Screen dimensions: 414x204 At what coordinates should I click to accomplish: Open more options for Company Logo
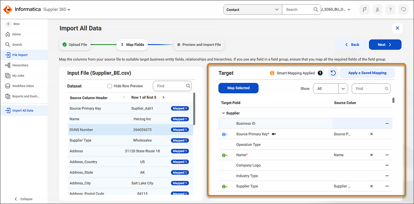[387, 165]
